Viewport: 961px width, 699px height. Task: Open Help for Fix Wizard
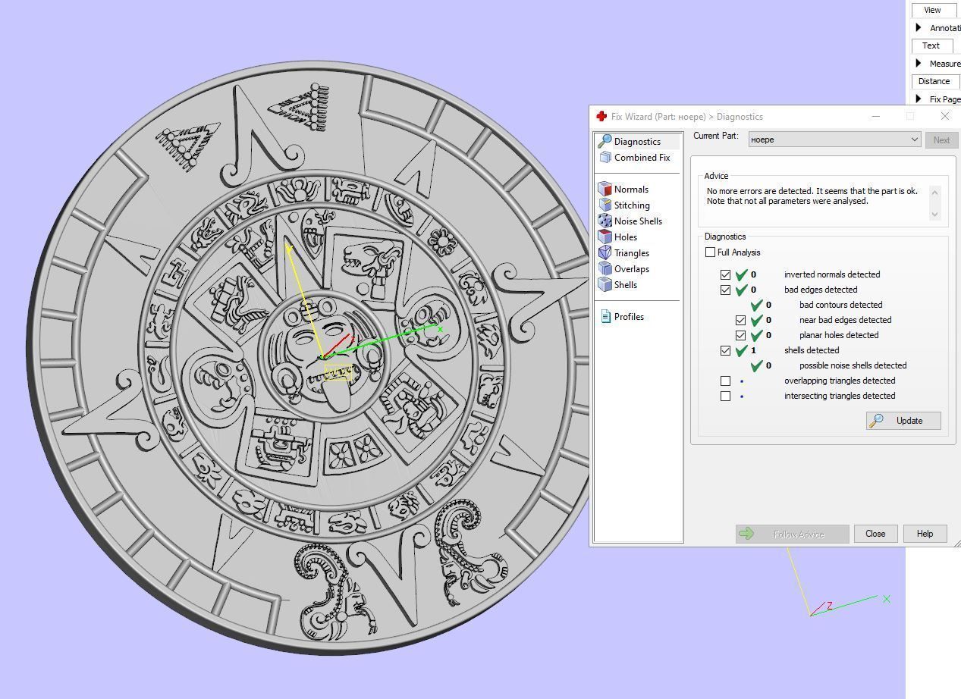click(925, 534)
